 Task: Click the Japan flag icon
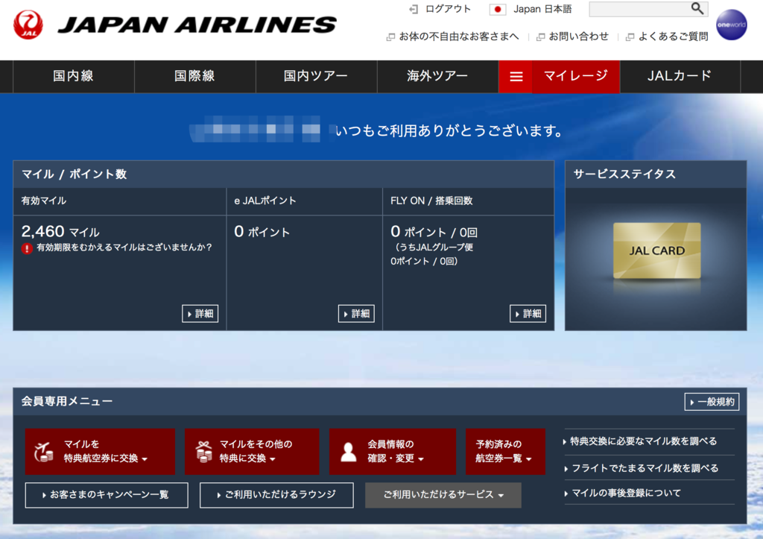[x=497, y=9]
